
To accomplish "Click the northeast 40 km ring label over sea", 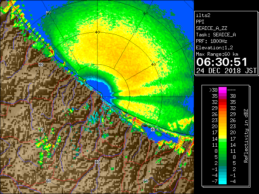I will [153, 65].
